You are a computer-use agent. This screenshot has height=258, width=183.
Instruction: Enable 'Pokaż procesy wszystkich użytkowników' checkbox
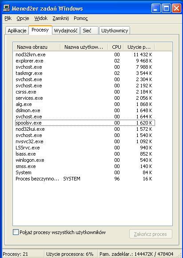click(16, 232)
